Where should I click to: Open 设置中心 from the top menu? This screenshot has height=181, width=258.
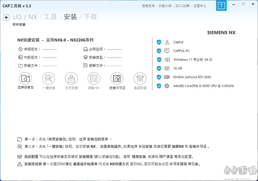200,6
